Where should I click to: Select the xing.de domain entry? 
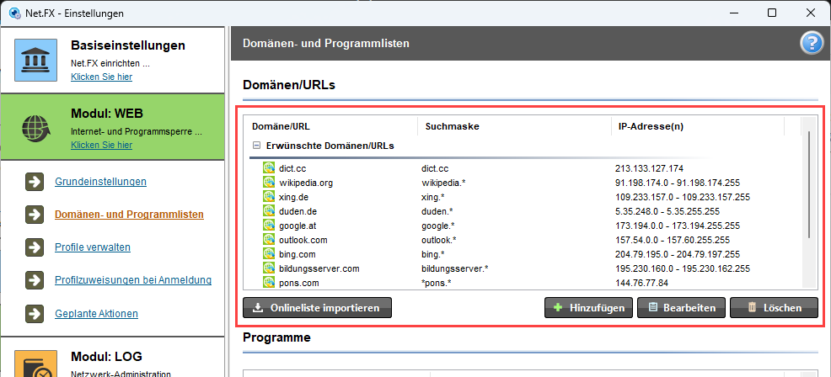click(293, 197)
